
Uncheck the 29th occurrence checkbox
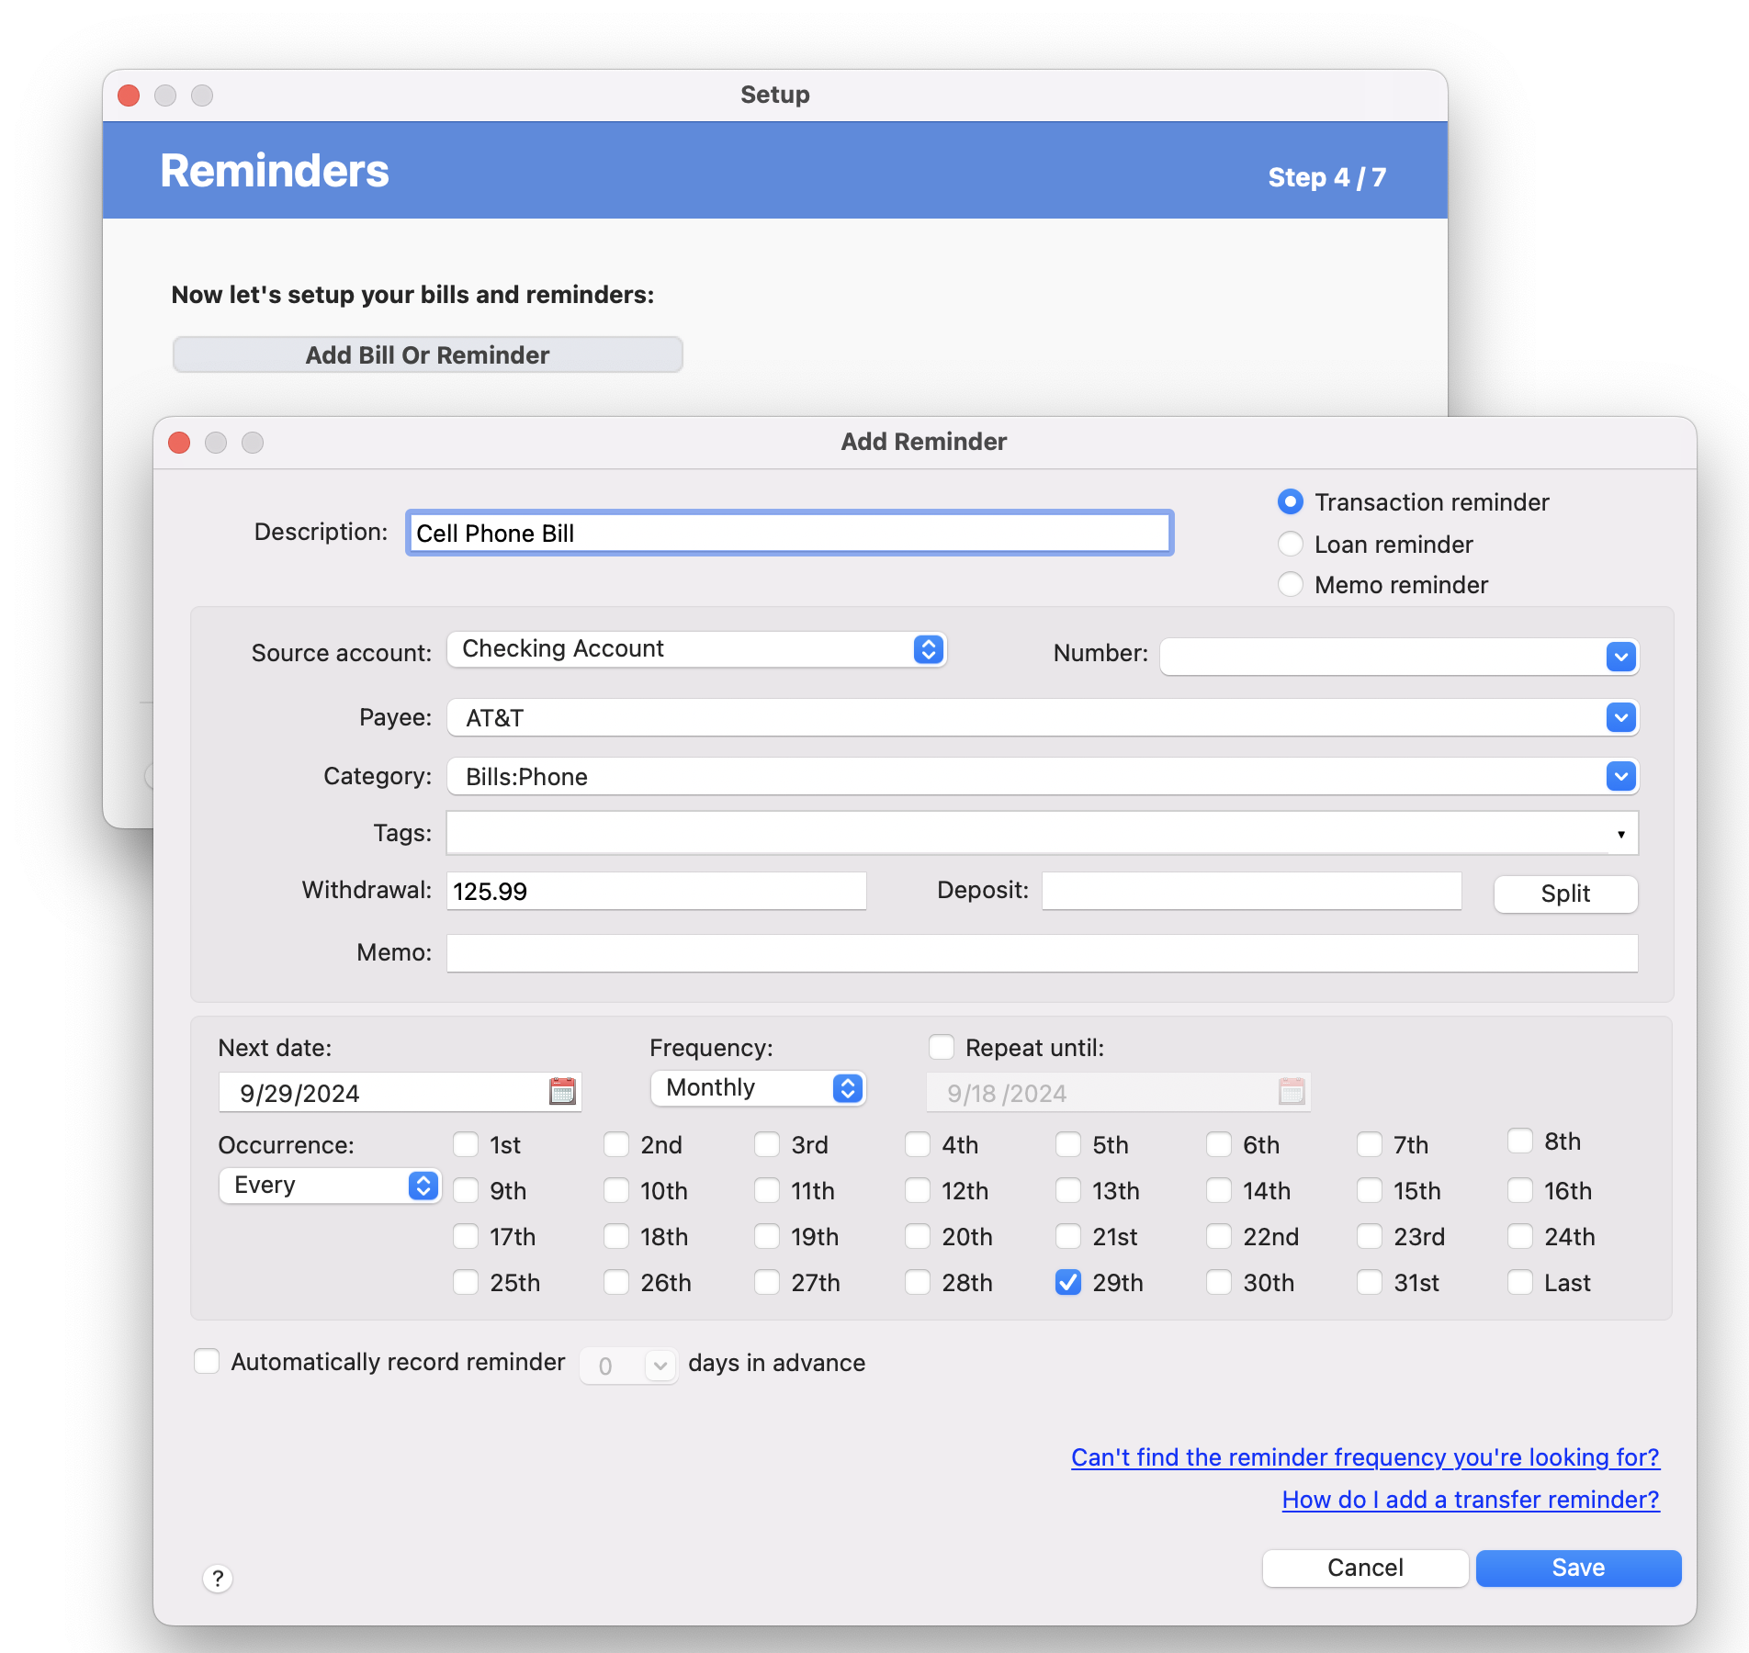coord(1068,1282)
